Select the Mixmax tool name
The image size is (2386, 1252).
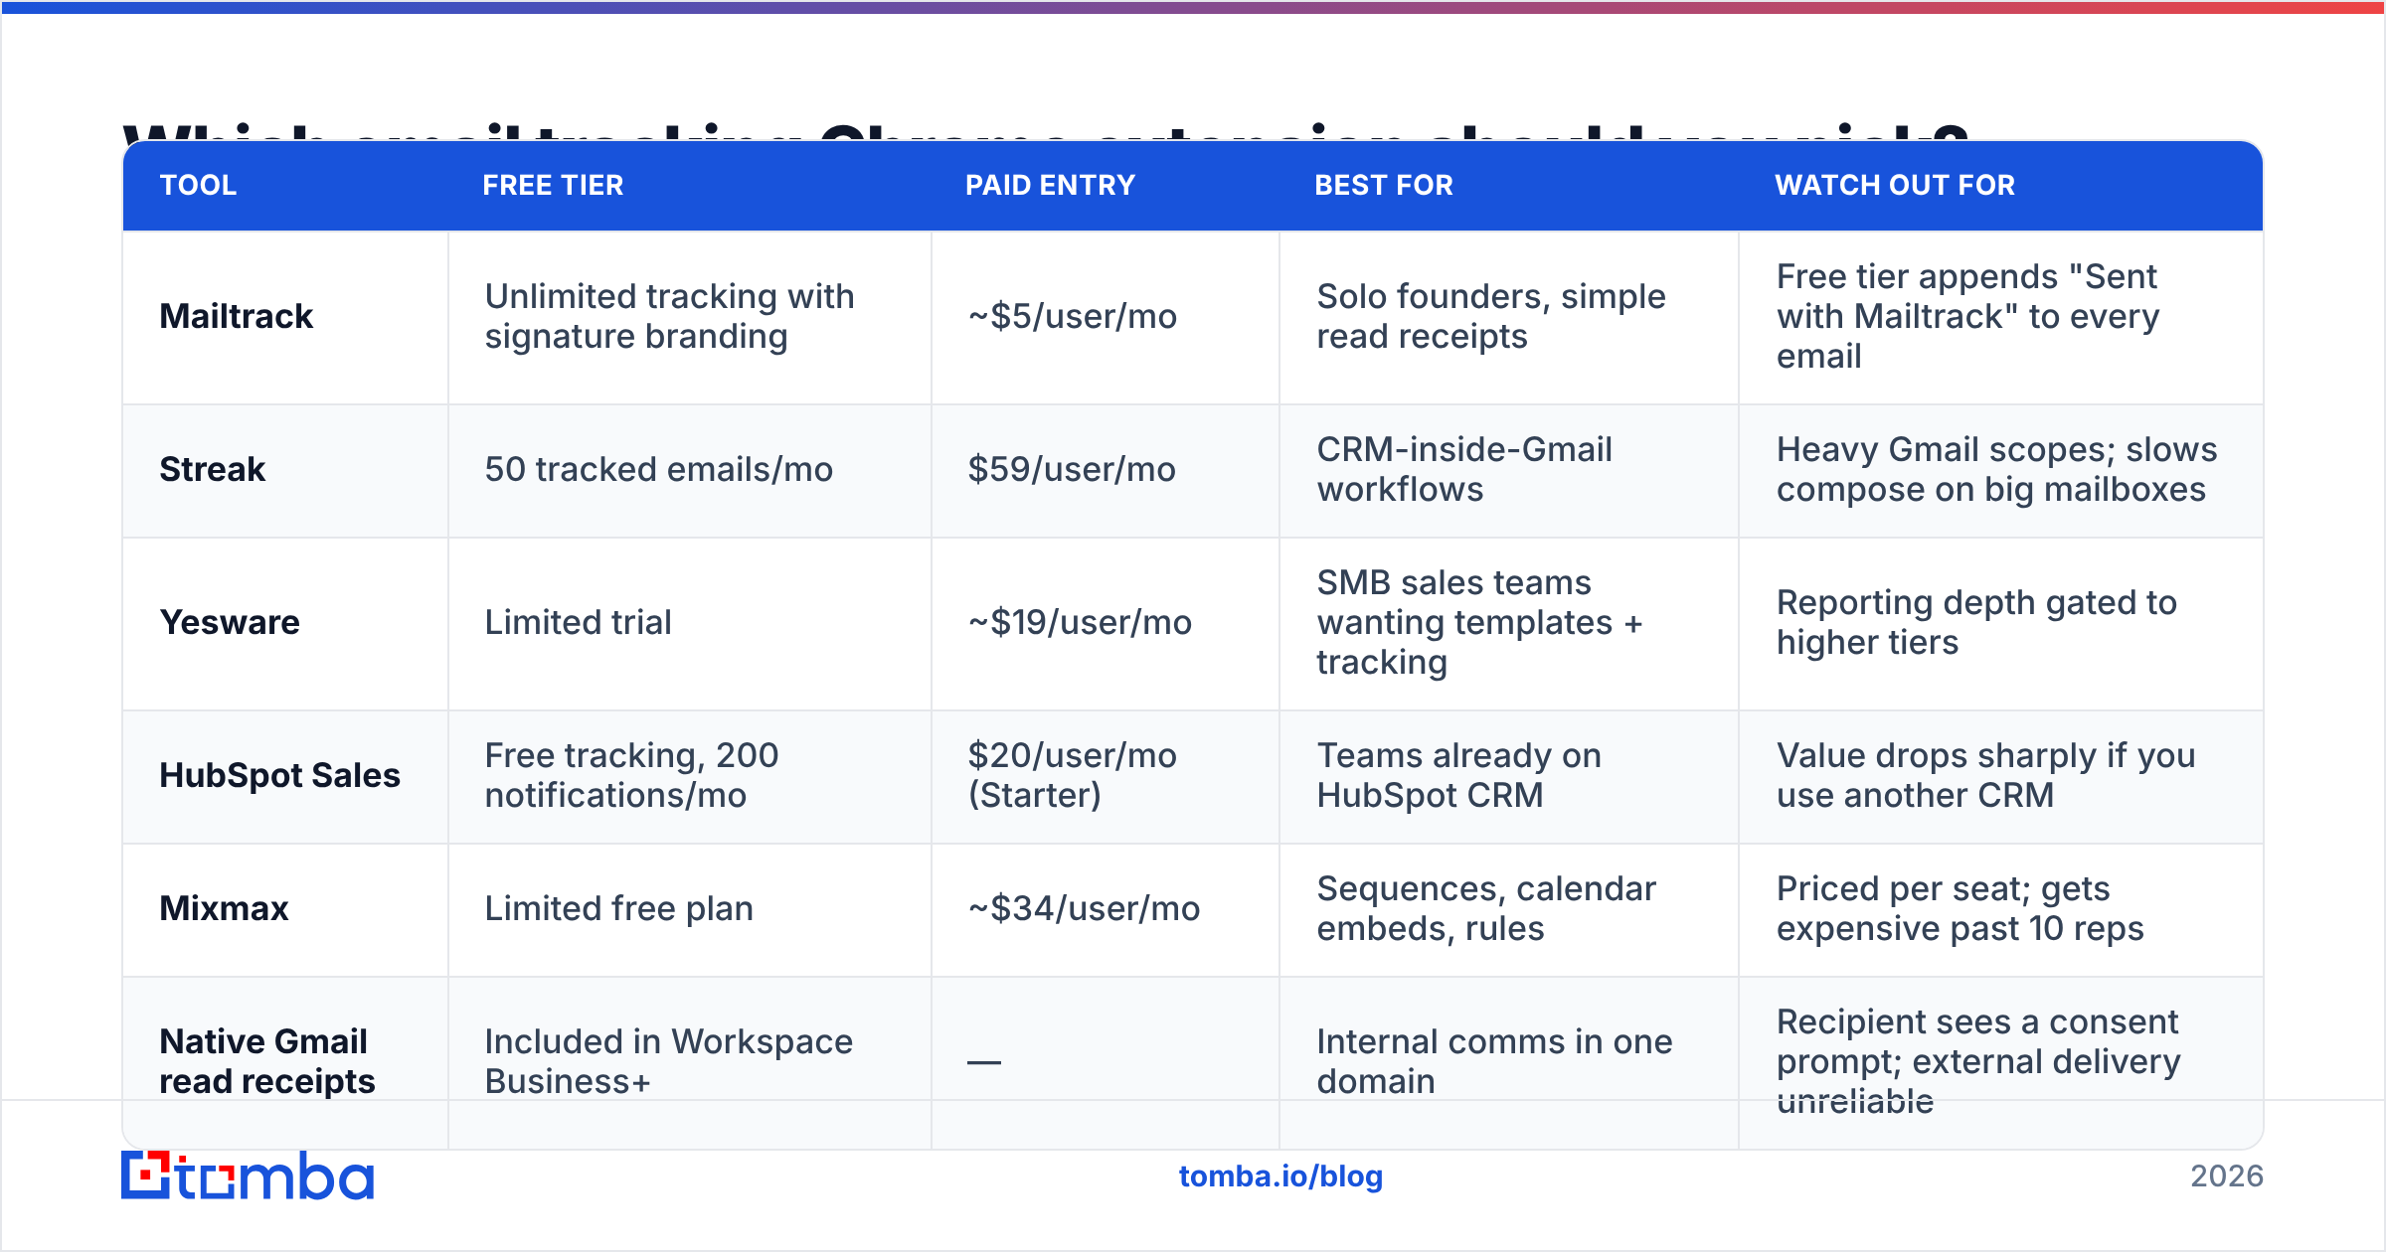tap(225, 908)
